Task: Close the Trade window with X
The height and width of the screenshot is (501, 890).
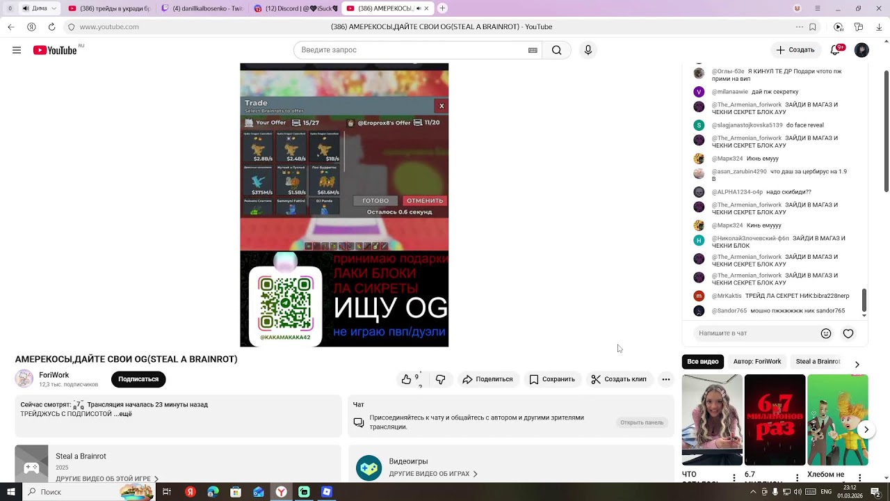Action: click(x=441, y=106)
